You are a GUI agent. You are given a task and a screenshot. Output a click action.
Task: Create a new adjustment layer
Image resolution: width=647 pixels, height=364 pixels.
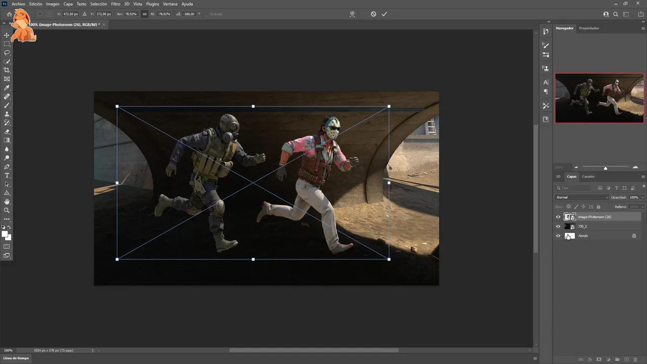point(609,359)
